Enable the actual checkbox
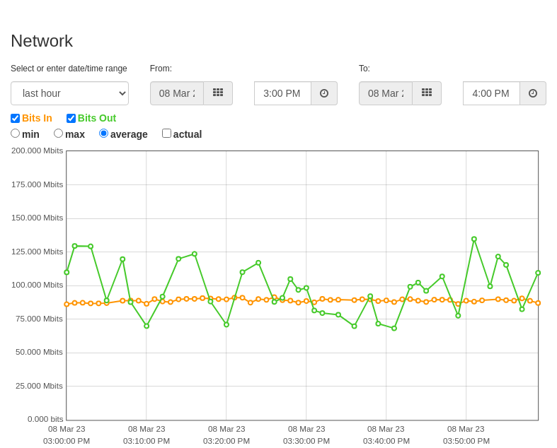The height and width of the screenshot is (448, 557). click(166, 134)
